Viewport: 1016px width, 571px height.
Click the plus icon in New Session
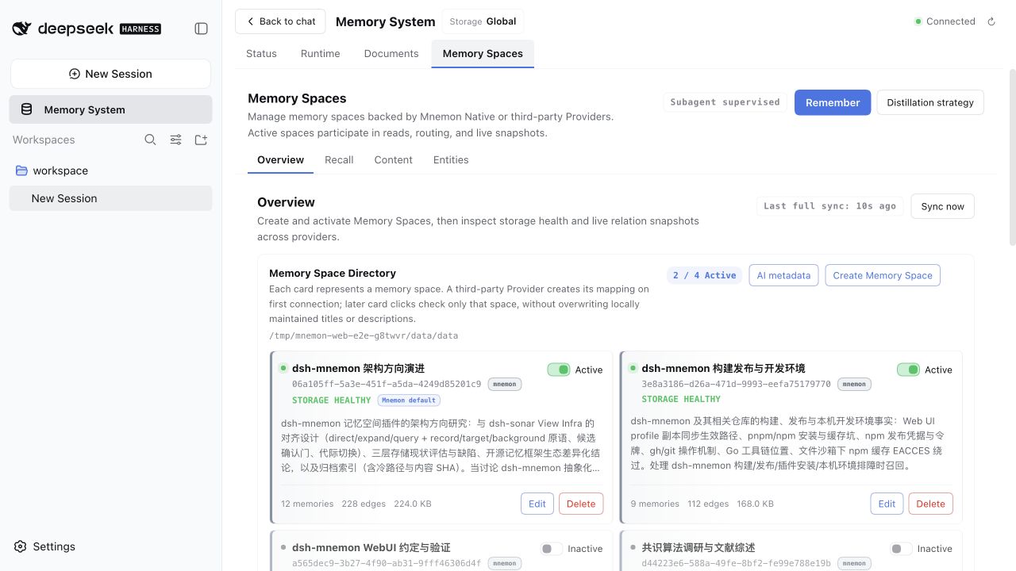[x=75, y=74]
